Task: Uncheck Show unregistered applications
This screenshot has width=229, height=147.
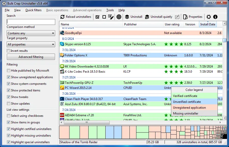Action: pyautogui.click(x=8, y=77)
